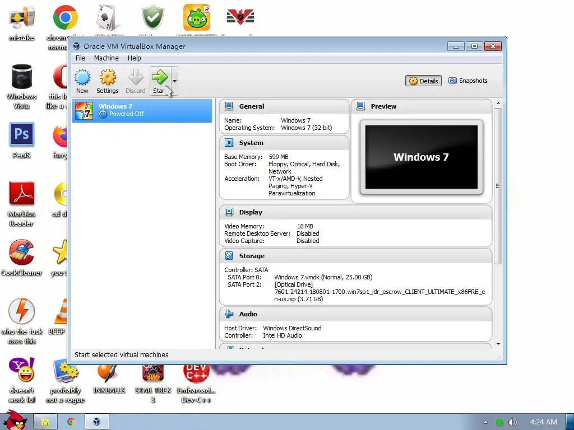Open the INKBALLS desktop icon
The width and height of the screenshot is (574, 430).
click(x=109, y=380)
